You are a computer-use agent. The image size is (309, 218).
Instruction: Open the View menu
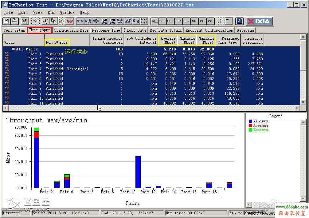pyautogui.click(x=38, y=12)
